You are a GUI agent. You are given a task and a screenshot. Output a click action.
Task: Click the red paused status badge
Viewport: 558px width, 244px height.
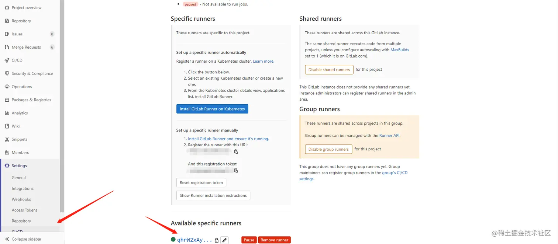pos(190,4)
